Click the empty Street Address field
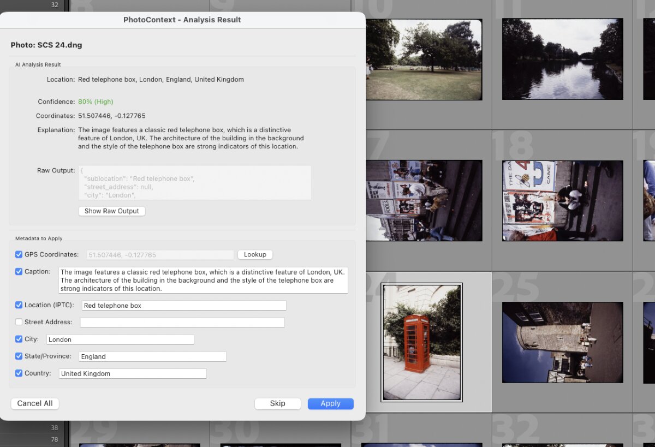The width and height of the screenshot is (655, 447). pyautogui.click(x=182, y=322)
